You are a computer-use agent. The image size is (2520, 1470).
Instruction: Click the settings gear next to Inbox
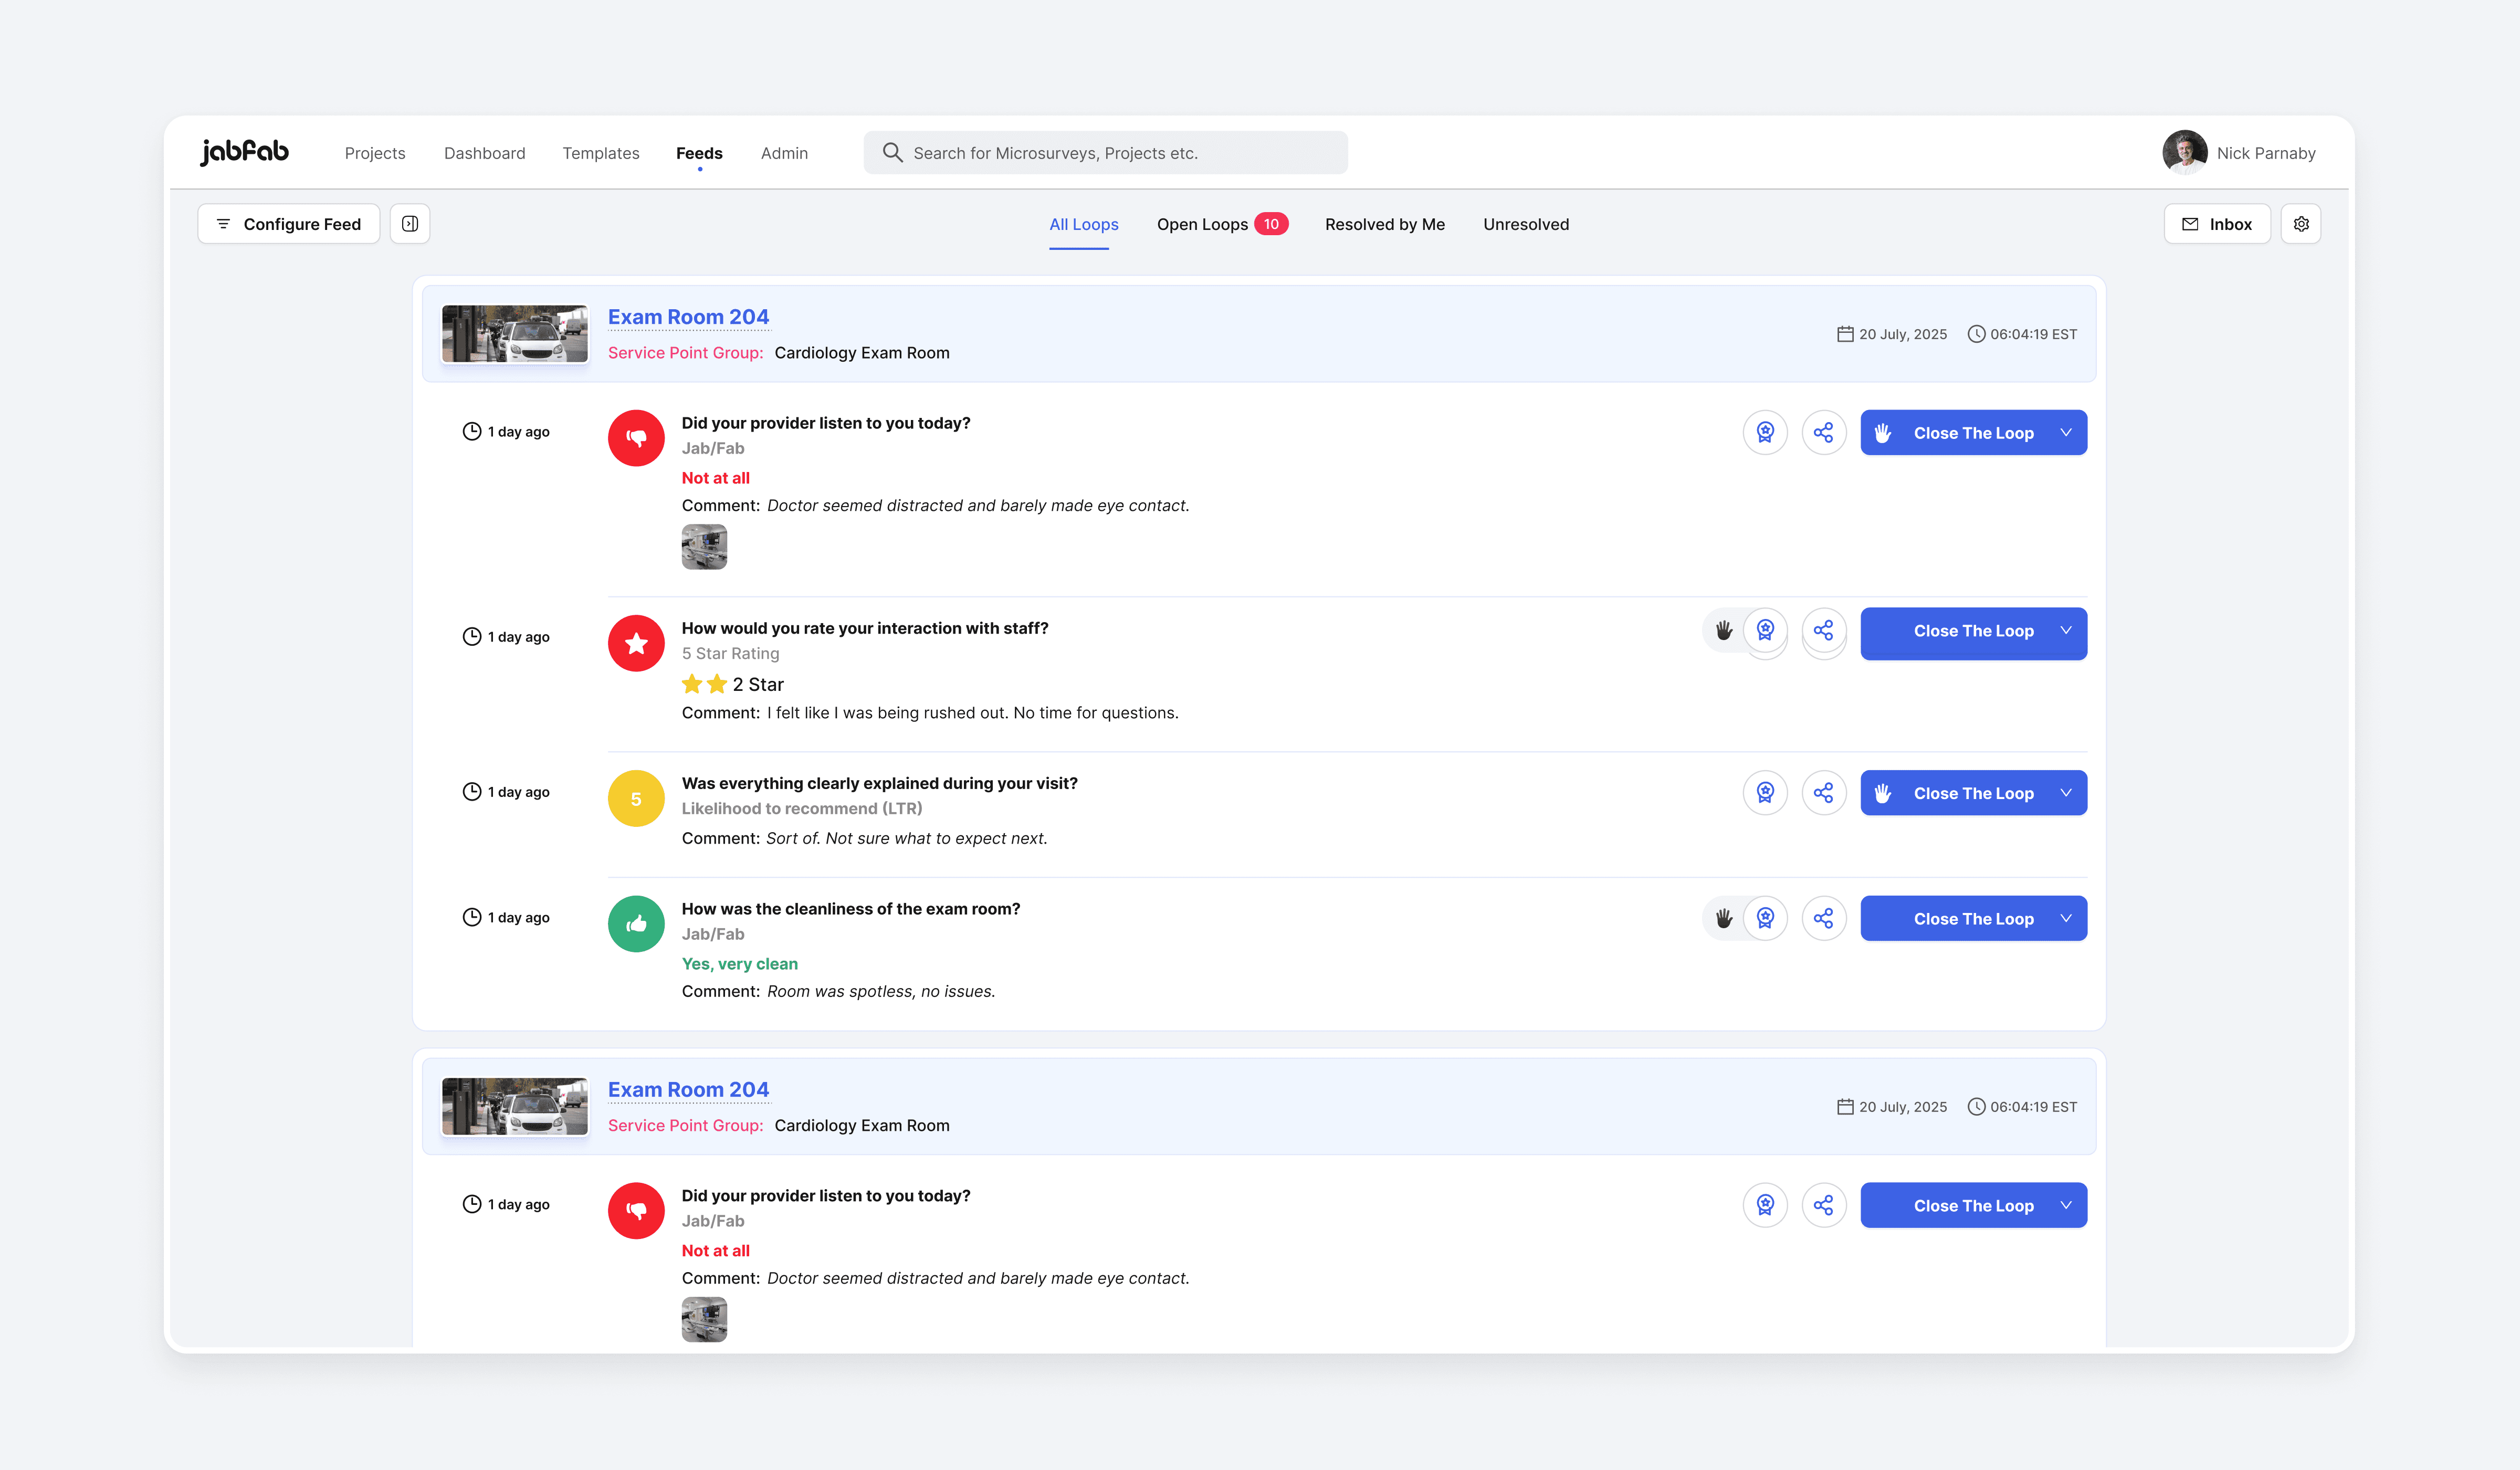tap(2300, 224)
